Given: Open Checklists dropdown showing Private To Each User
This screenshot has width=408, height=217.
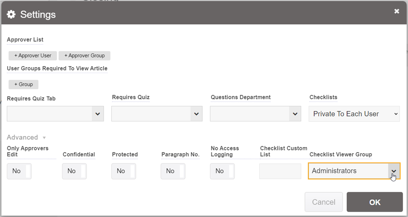Looking at the screenshot, I should [x=354, y=114].
